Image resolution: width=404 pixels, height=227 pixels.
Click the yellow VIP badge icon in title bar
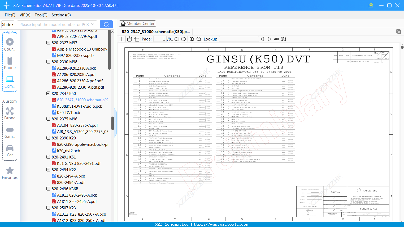pos(371,5)
